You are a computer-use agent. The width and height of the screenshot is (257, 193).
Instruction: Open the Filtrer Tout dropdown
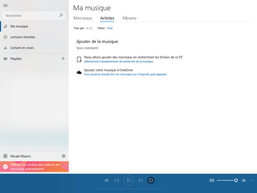110,28
